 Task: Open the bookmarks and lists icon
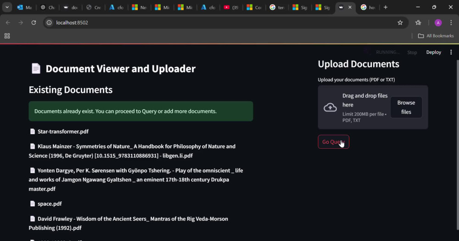tap(418, 22)
